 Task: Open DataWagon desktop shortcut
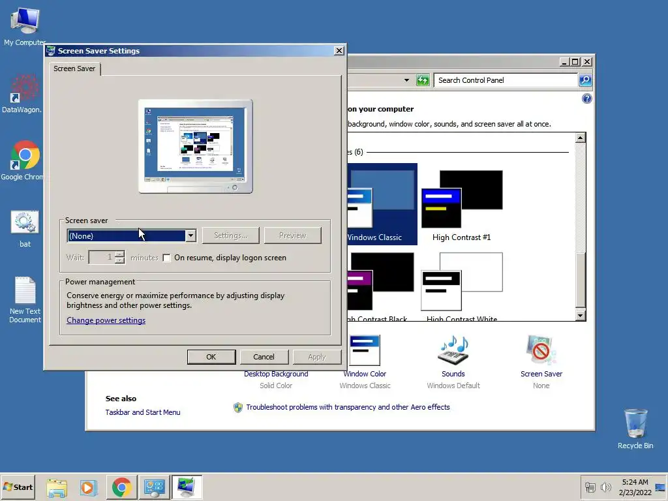pyautogui.click(x=22, y=94)
